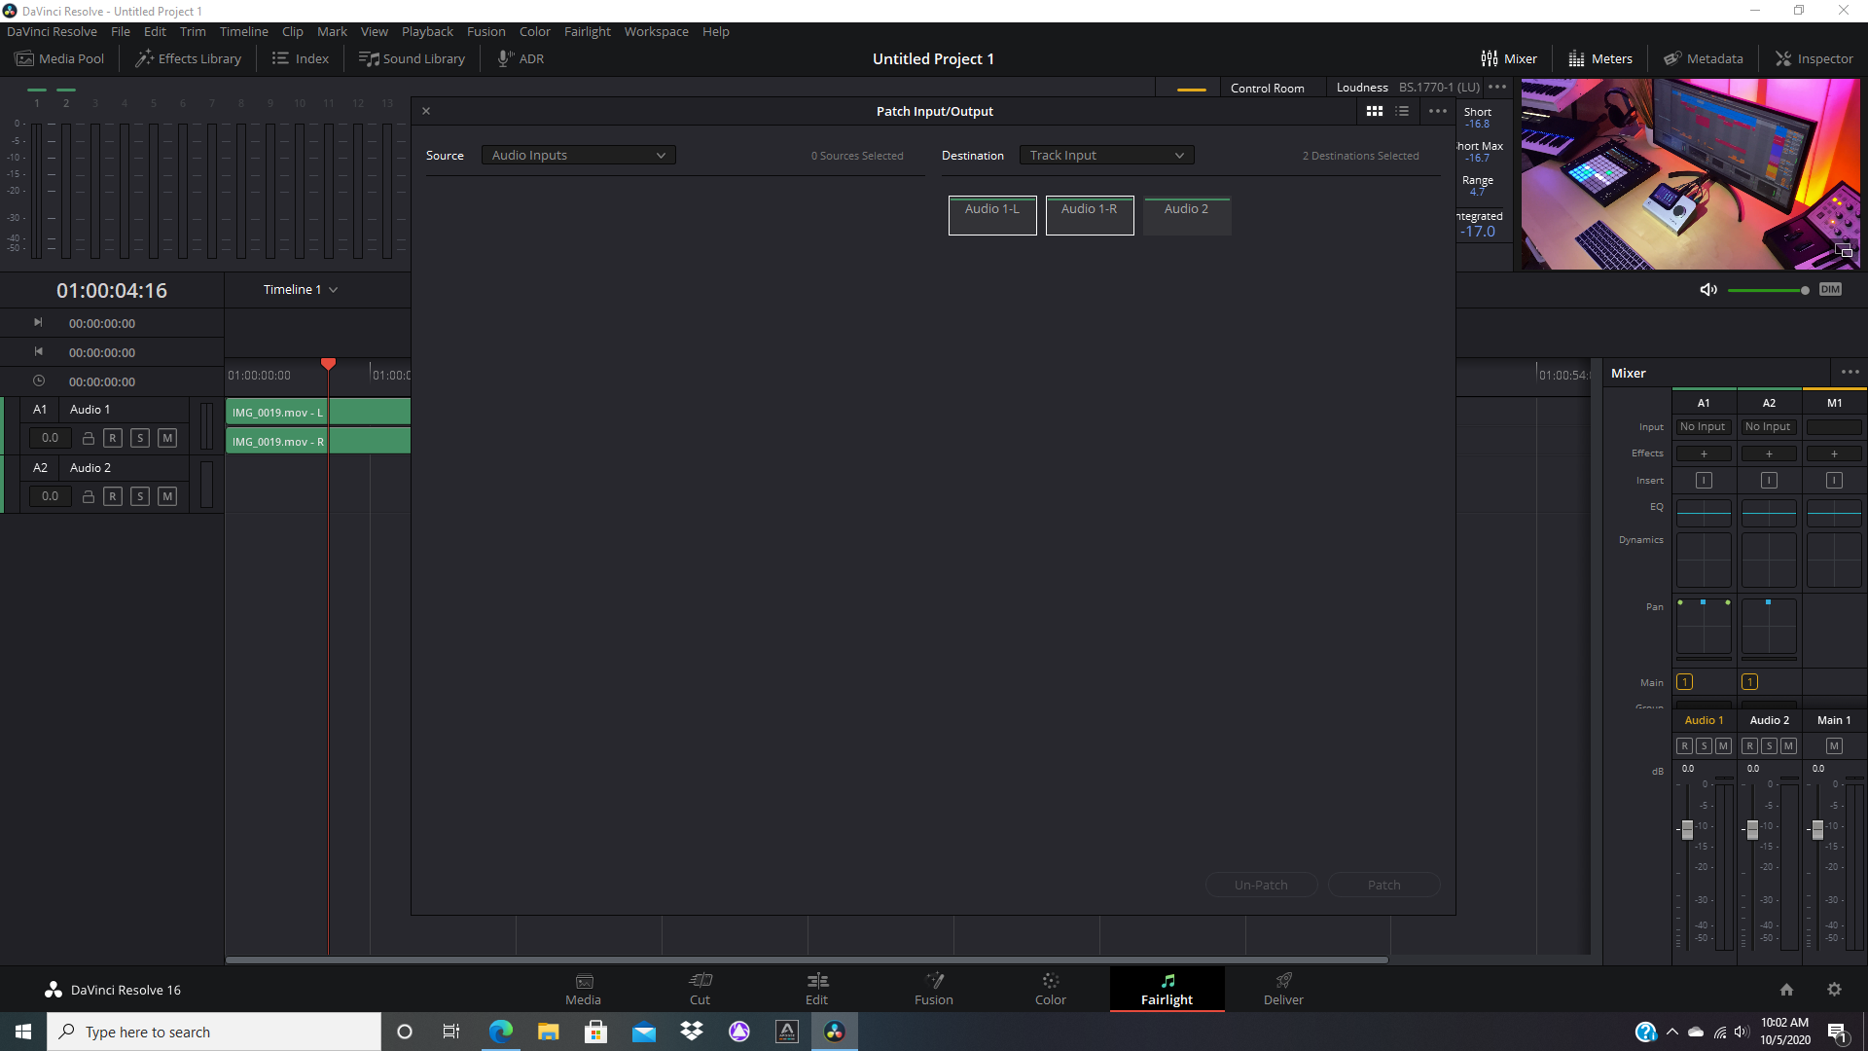Solo the Audio 1 track header
1868x1051 pixels.
coord(140,438)
